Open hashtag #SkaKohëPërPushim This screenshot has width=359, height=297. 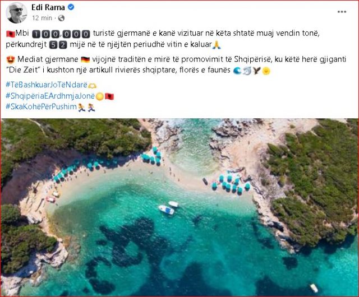(41, 106)
